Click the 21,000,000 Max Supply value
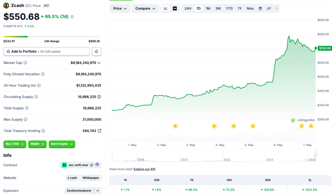The image size is (332, 195). point(92,119)
